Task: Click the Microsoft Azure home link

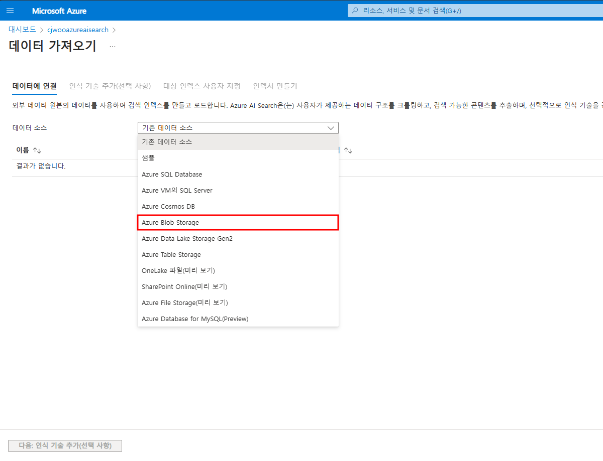Action: tap(59, 11)
